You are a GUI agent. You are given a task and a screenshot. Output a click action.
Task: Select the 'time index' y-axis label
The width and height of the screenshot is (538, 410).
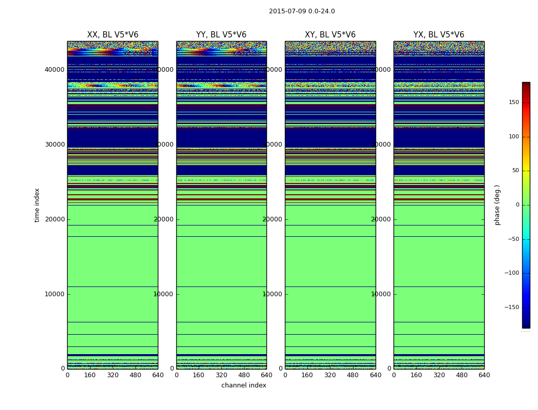pos(37,205)
